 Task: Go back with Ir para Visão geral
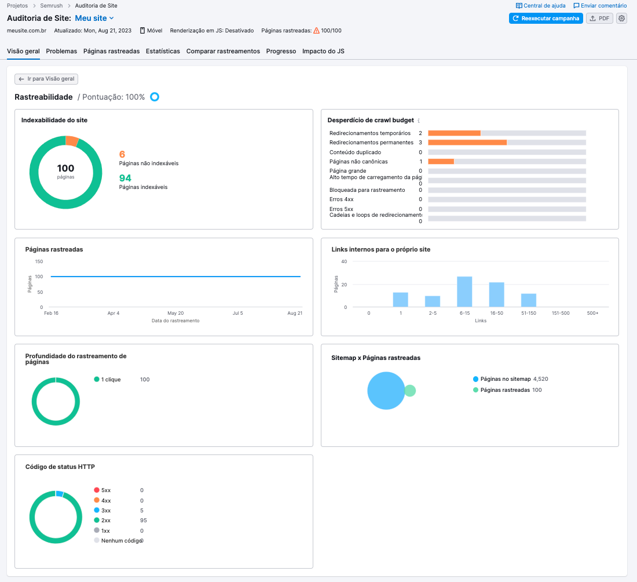(46, 79)
